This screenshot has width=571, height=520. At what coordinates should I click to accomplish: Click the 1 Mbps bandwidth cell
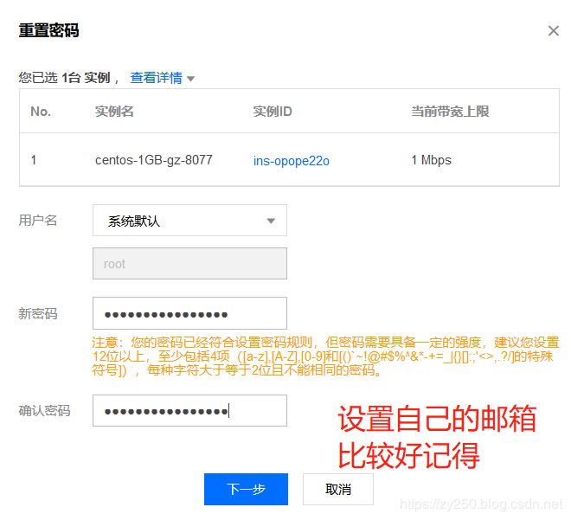pyautogui.click(x=431, y=160)
